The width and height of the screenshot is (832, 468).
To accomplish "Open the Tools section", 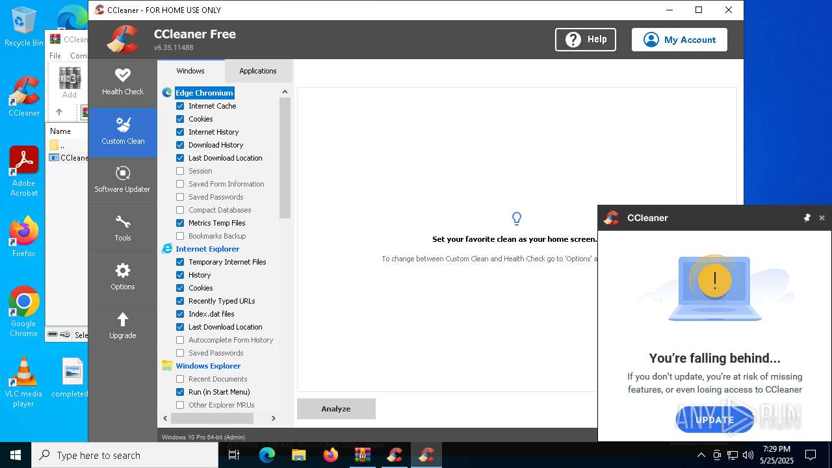I will point(122,229).
